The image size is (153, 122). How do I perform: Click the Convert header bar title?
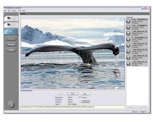coord(23,14)
